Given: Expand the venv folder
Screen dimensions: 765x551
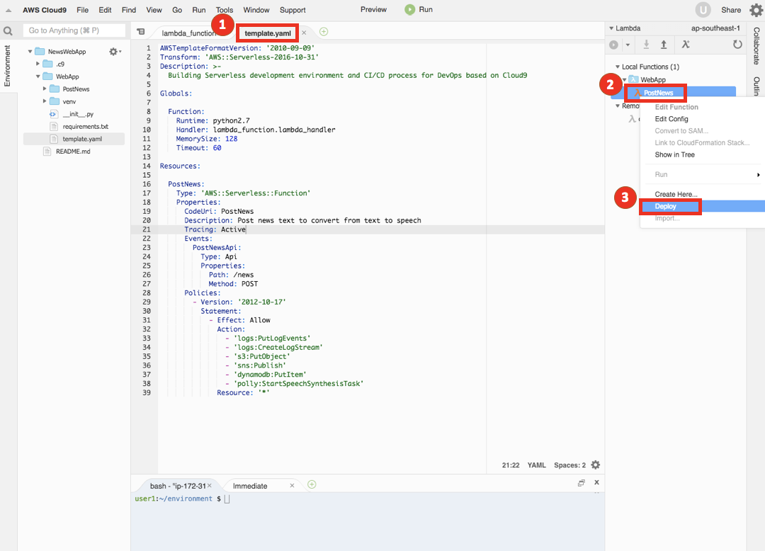Looking at the screenshot, I should (x=45, y=101).
